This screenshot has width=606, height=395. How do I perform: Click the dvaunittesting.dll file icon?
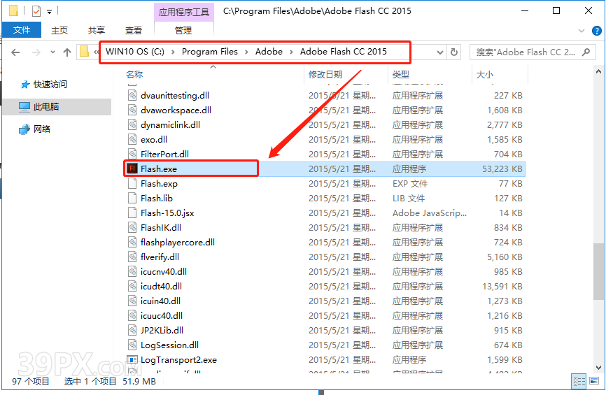click(132, 95)
